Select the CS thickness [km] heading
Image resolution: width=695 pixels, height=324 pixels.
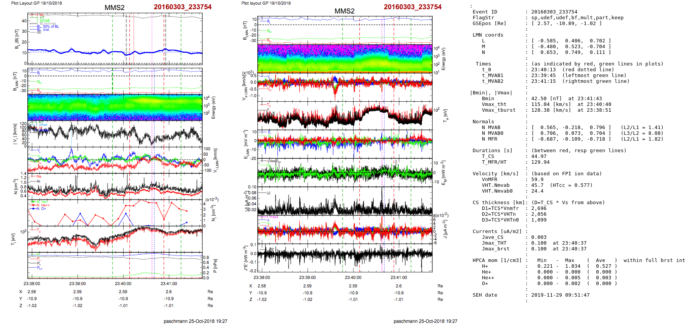click(499, 203)
